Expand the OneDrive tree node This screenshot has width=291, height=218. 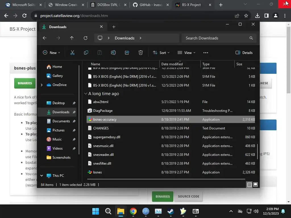tap(41, 85)
